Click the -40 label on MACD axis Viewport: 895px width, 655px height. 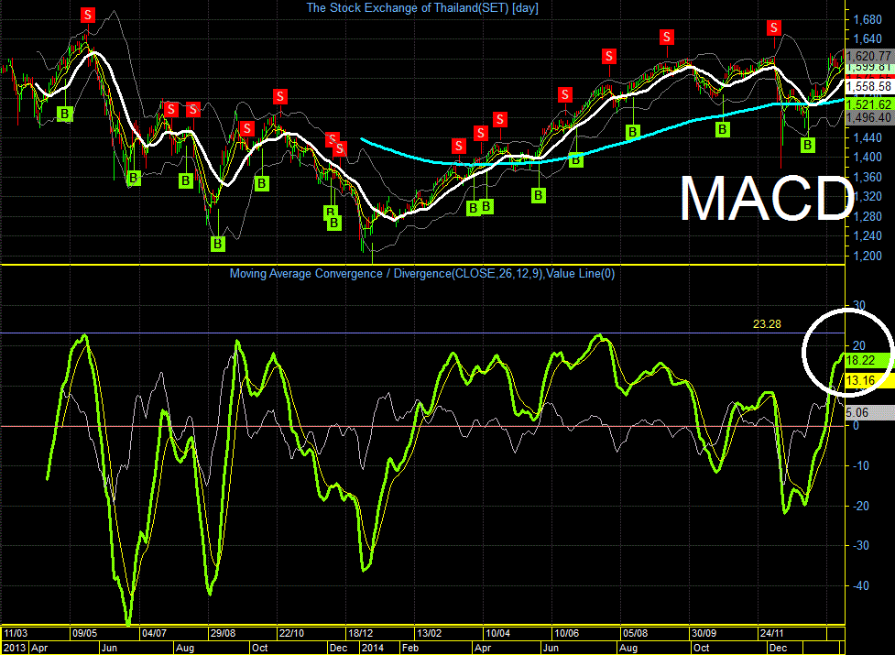(x=861, y=586)
